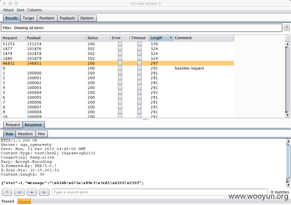Click the response pane scroll-up arrow
The height and width of the screenshot is (205, 291).
point(288,141)
